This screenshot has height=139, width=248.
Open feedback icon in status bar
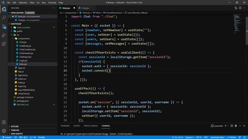point(240,137)
